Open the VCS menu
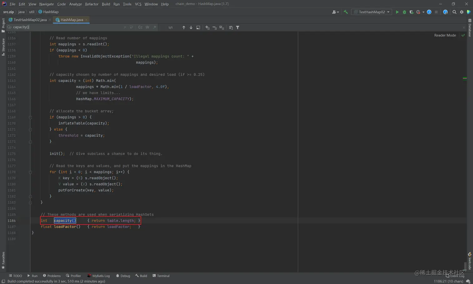The width and height of the screenshot is (473, 284). 138,4
